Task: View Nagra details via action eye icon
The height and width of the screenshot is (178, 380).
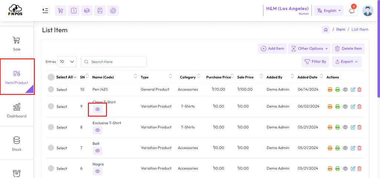Action: click(345, 168)
